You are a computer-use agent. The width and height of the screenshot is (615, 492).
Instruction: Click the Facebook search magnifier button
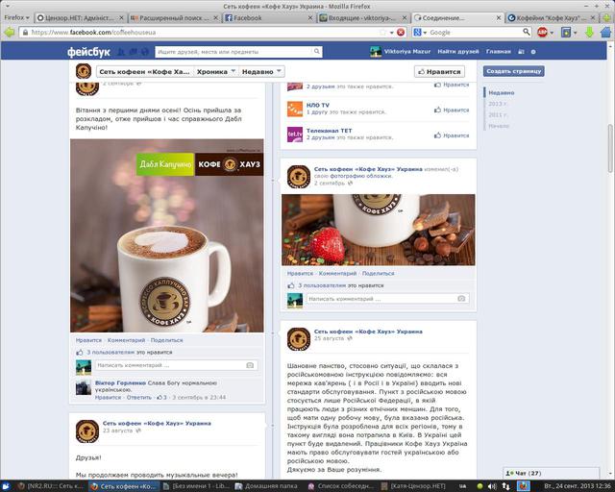pyautogui.click(x=317, y=51)
